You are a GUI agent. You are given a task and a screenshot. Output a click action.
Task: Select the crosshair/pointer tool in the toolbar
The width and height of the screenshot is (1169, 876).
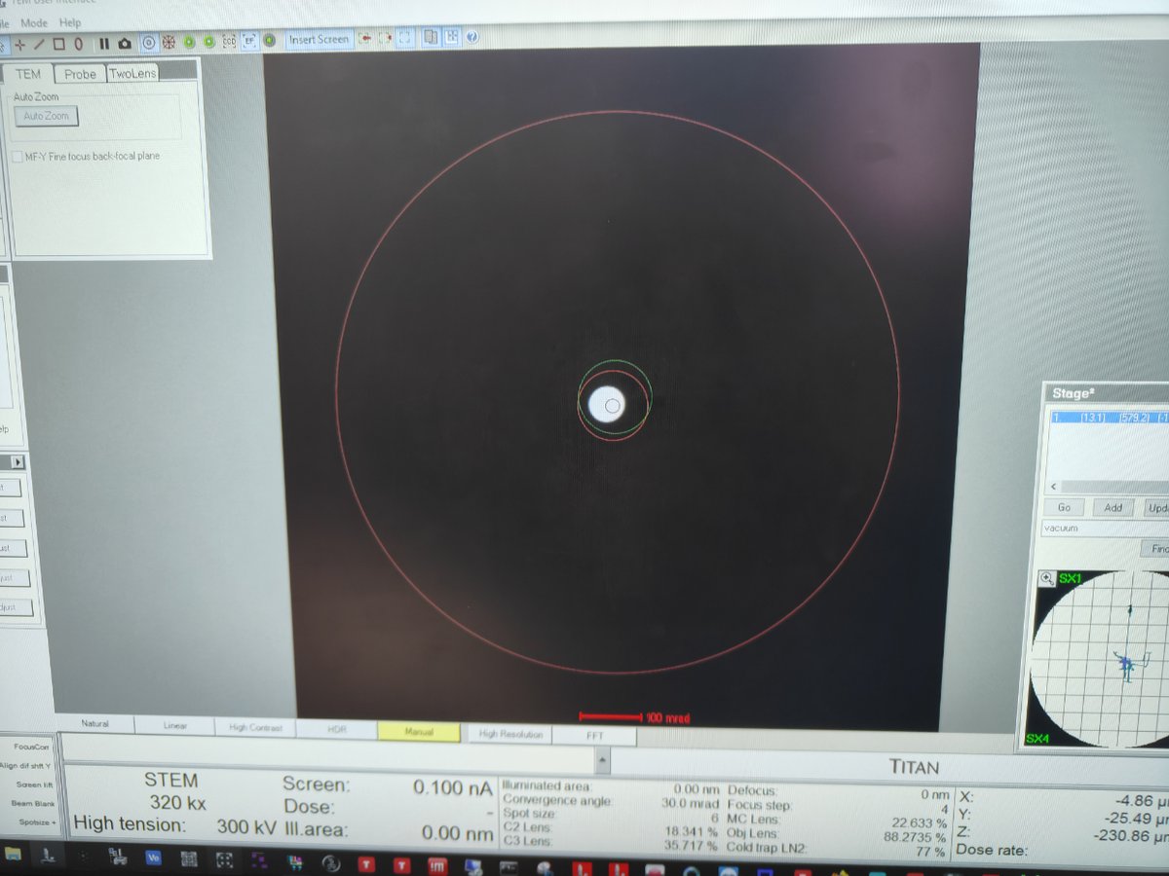point(20,43)
